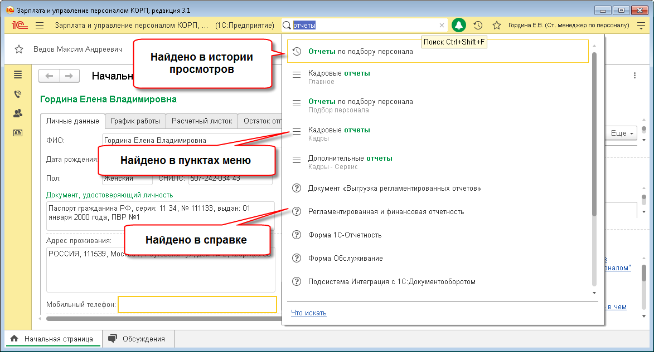Click the magnifier icon in search field
This screenshot has width=654, height=352.
pos(287,26)
